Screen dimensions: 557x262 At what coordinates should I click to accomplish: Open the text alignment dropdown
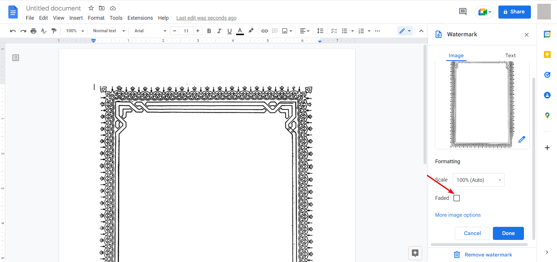point(305,31)
